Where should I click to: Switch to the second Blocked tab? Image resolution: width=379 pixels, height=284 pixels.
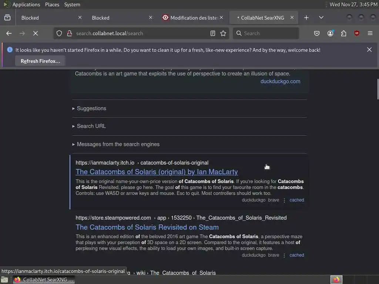[x=121, y=18]
